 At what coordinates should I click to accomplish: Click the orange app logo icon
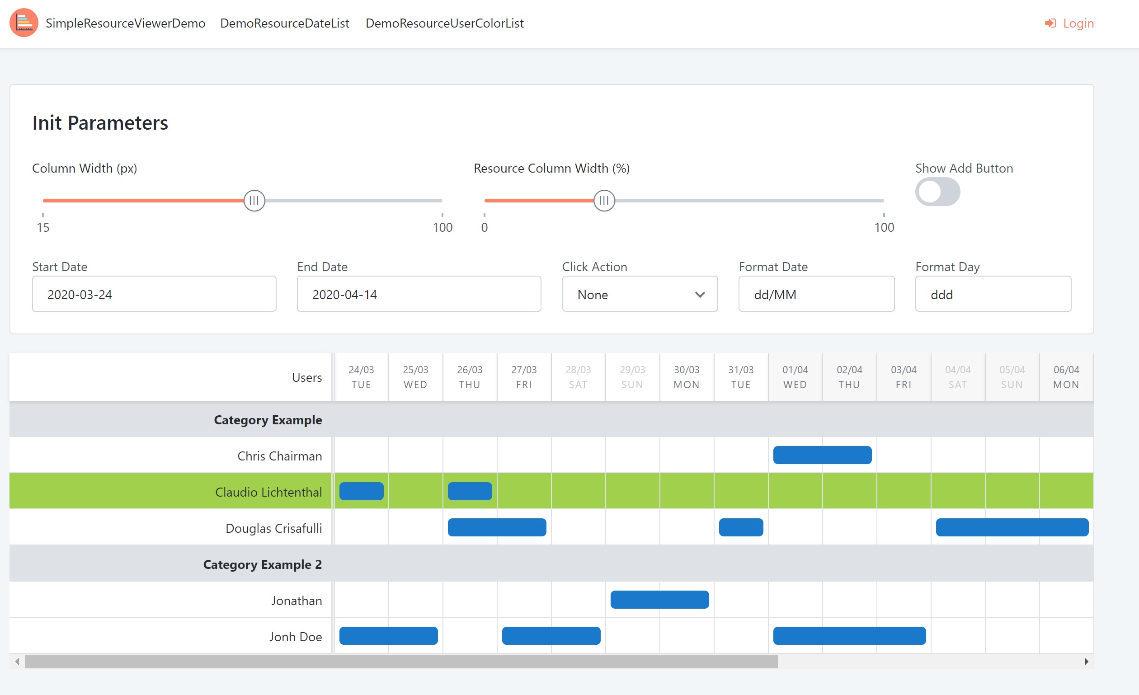pos(24,23)
